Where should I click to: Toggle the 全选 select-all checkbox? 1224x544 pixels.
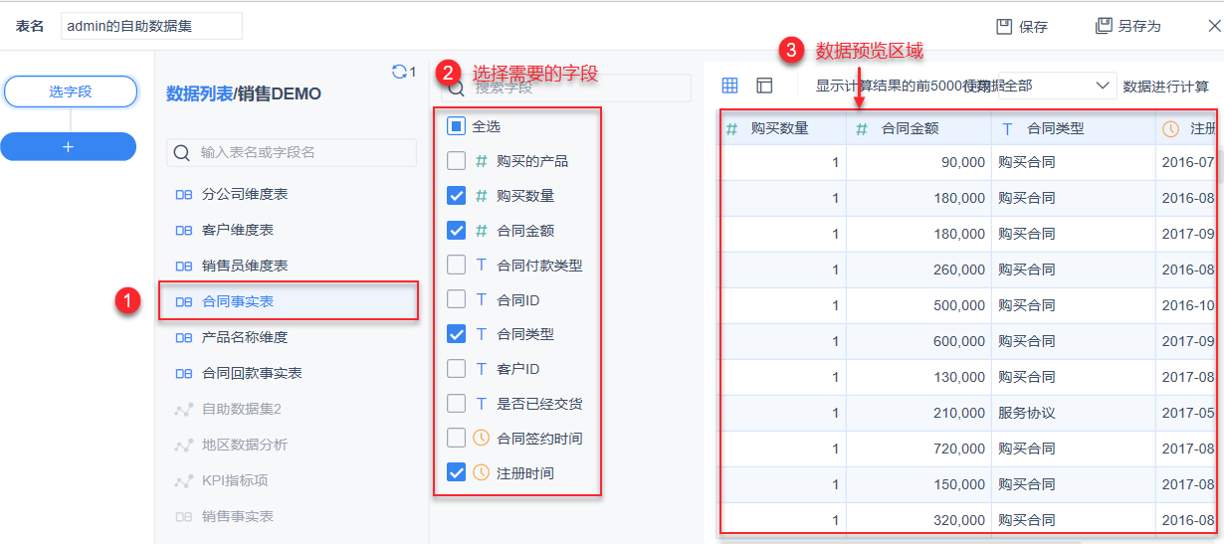coord(457,126)
